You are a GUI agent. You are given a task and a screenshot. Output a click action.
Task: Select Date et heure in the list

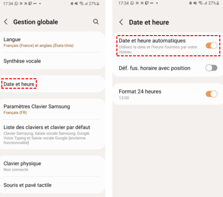pos(19,83)
